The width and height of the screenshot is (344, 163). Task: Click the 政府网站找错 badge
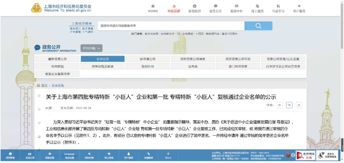(x=305, y=156)
